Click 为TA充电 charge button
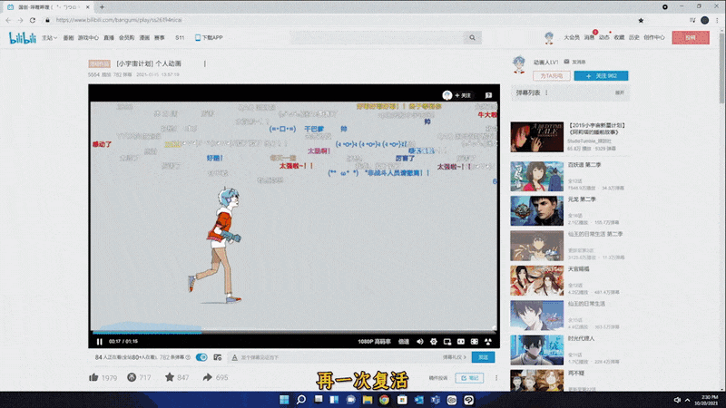 pos(552,76)
